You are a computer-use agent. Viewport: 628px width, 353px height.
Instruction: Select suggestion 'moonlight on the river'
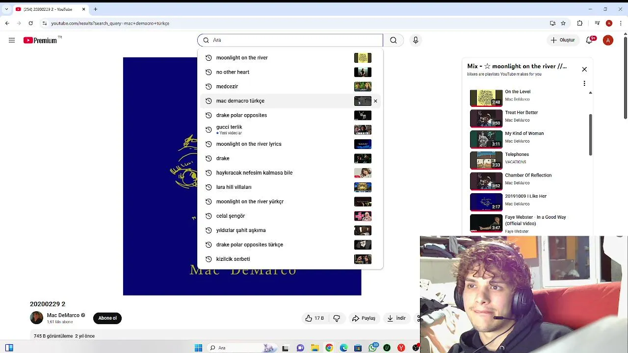290,58
